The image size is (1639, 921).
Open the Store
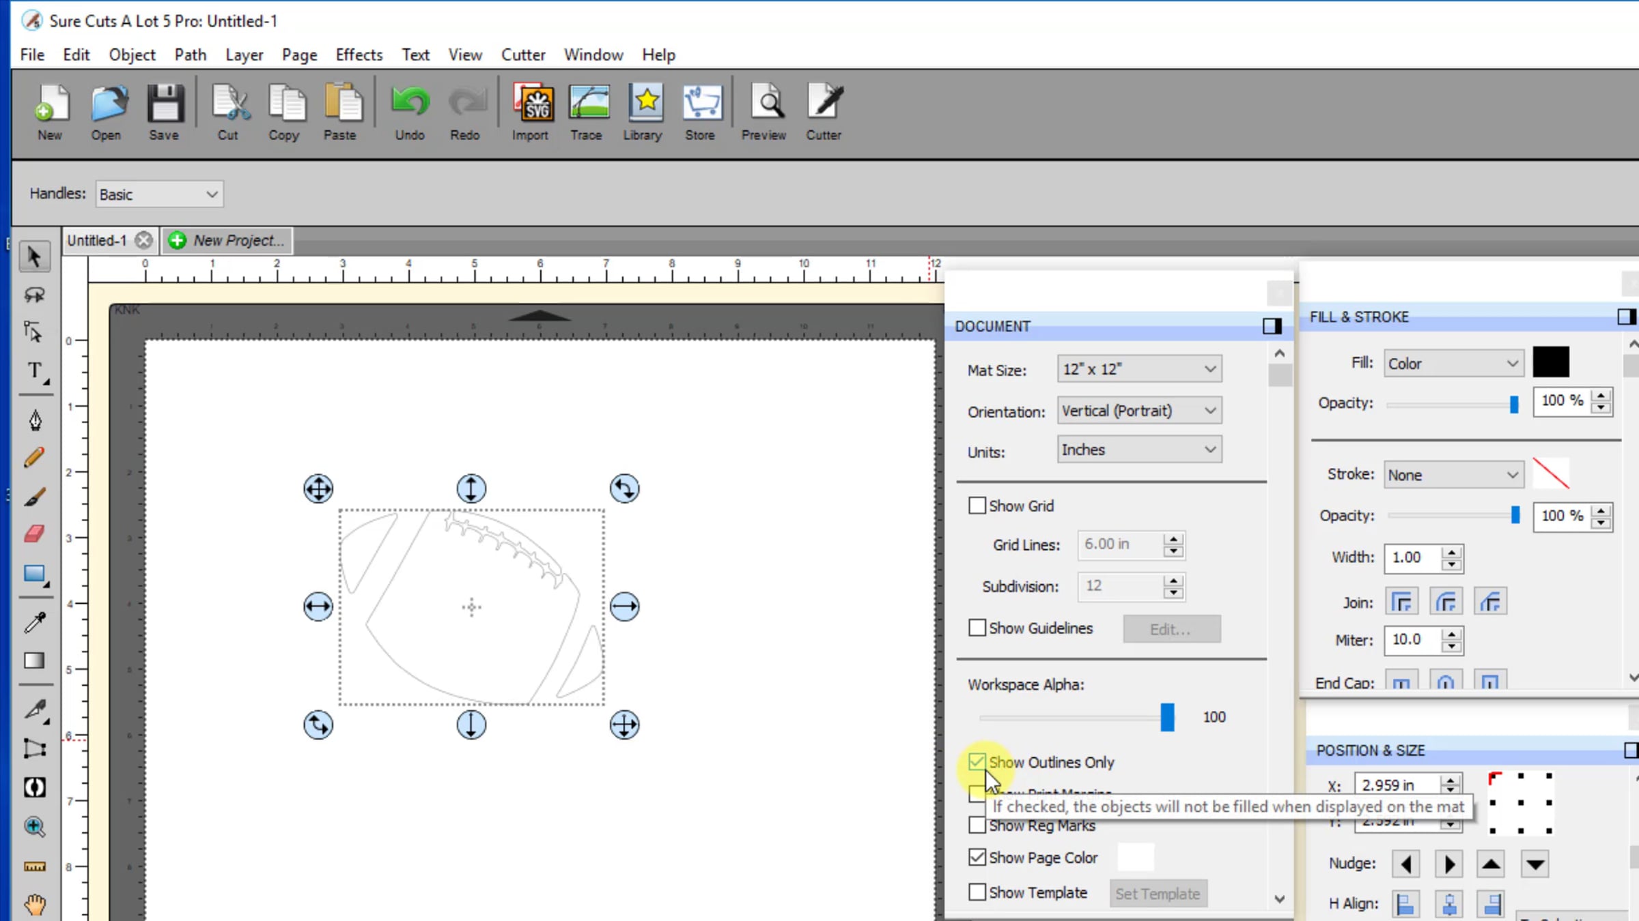[701, 112]
